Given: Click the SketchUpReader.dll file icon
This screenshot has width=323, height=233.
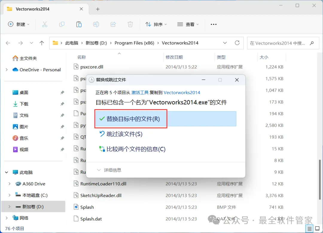Looking at the screenshot, I should coord(76,195).
